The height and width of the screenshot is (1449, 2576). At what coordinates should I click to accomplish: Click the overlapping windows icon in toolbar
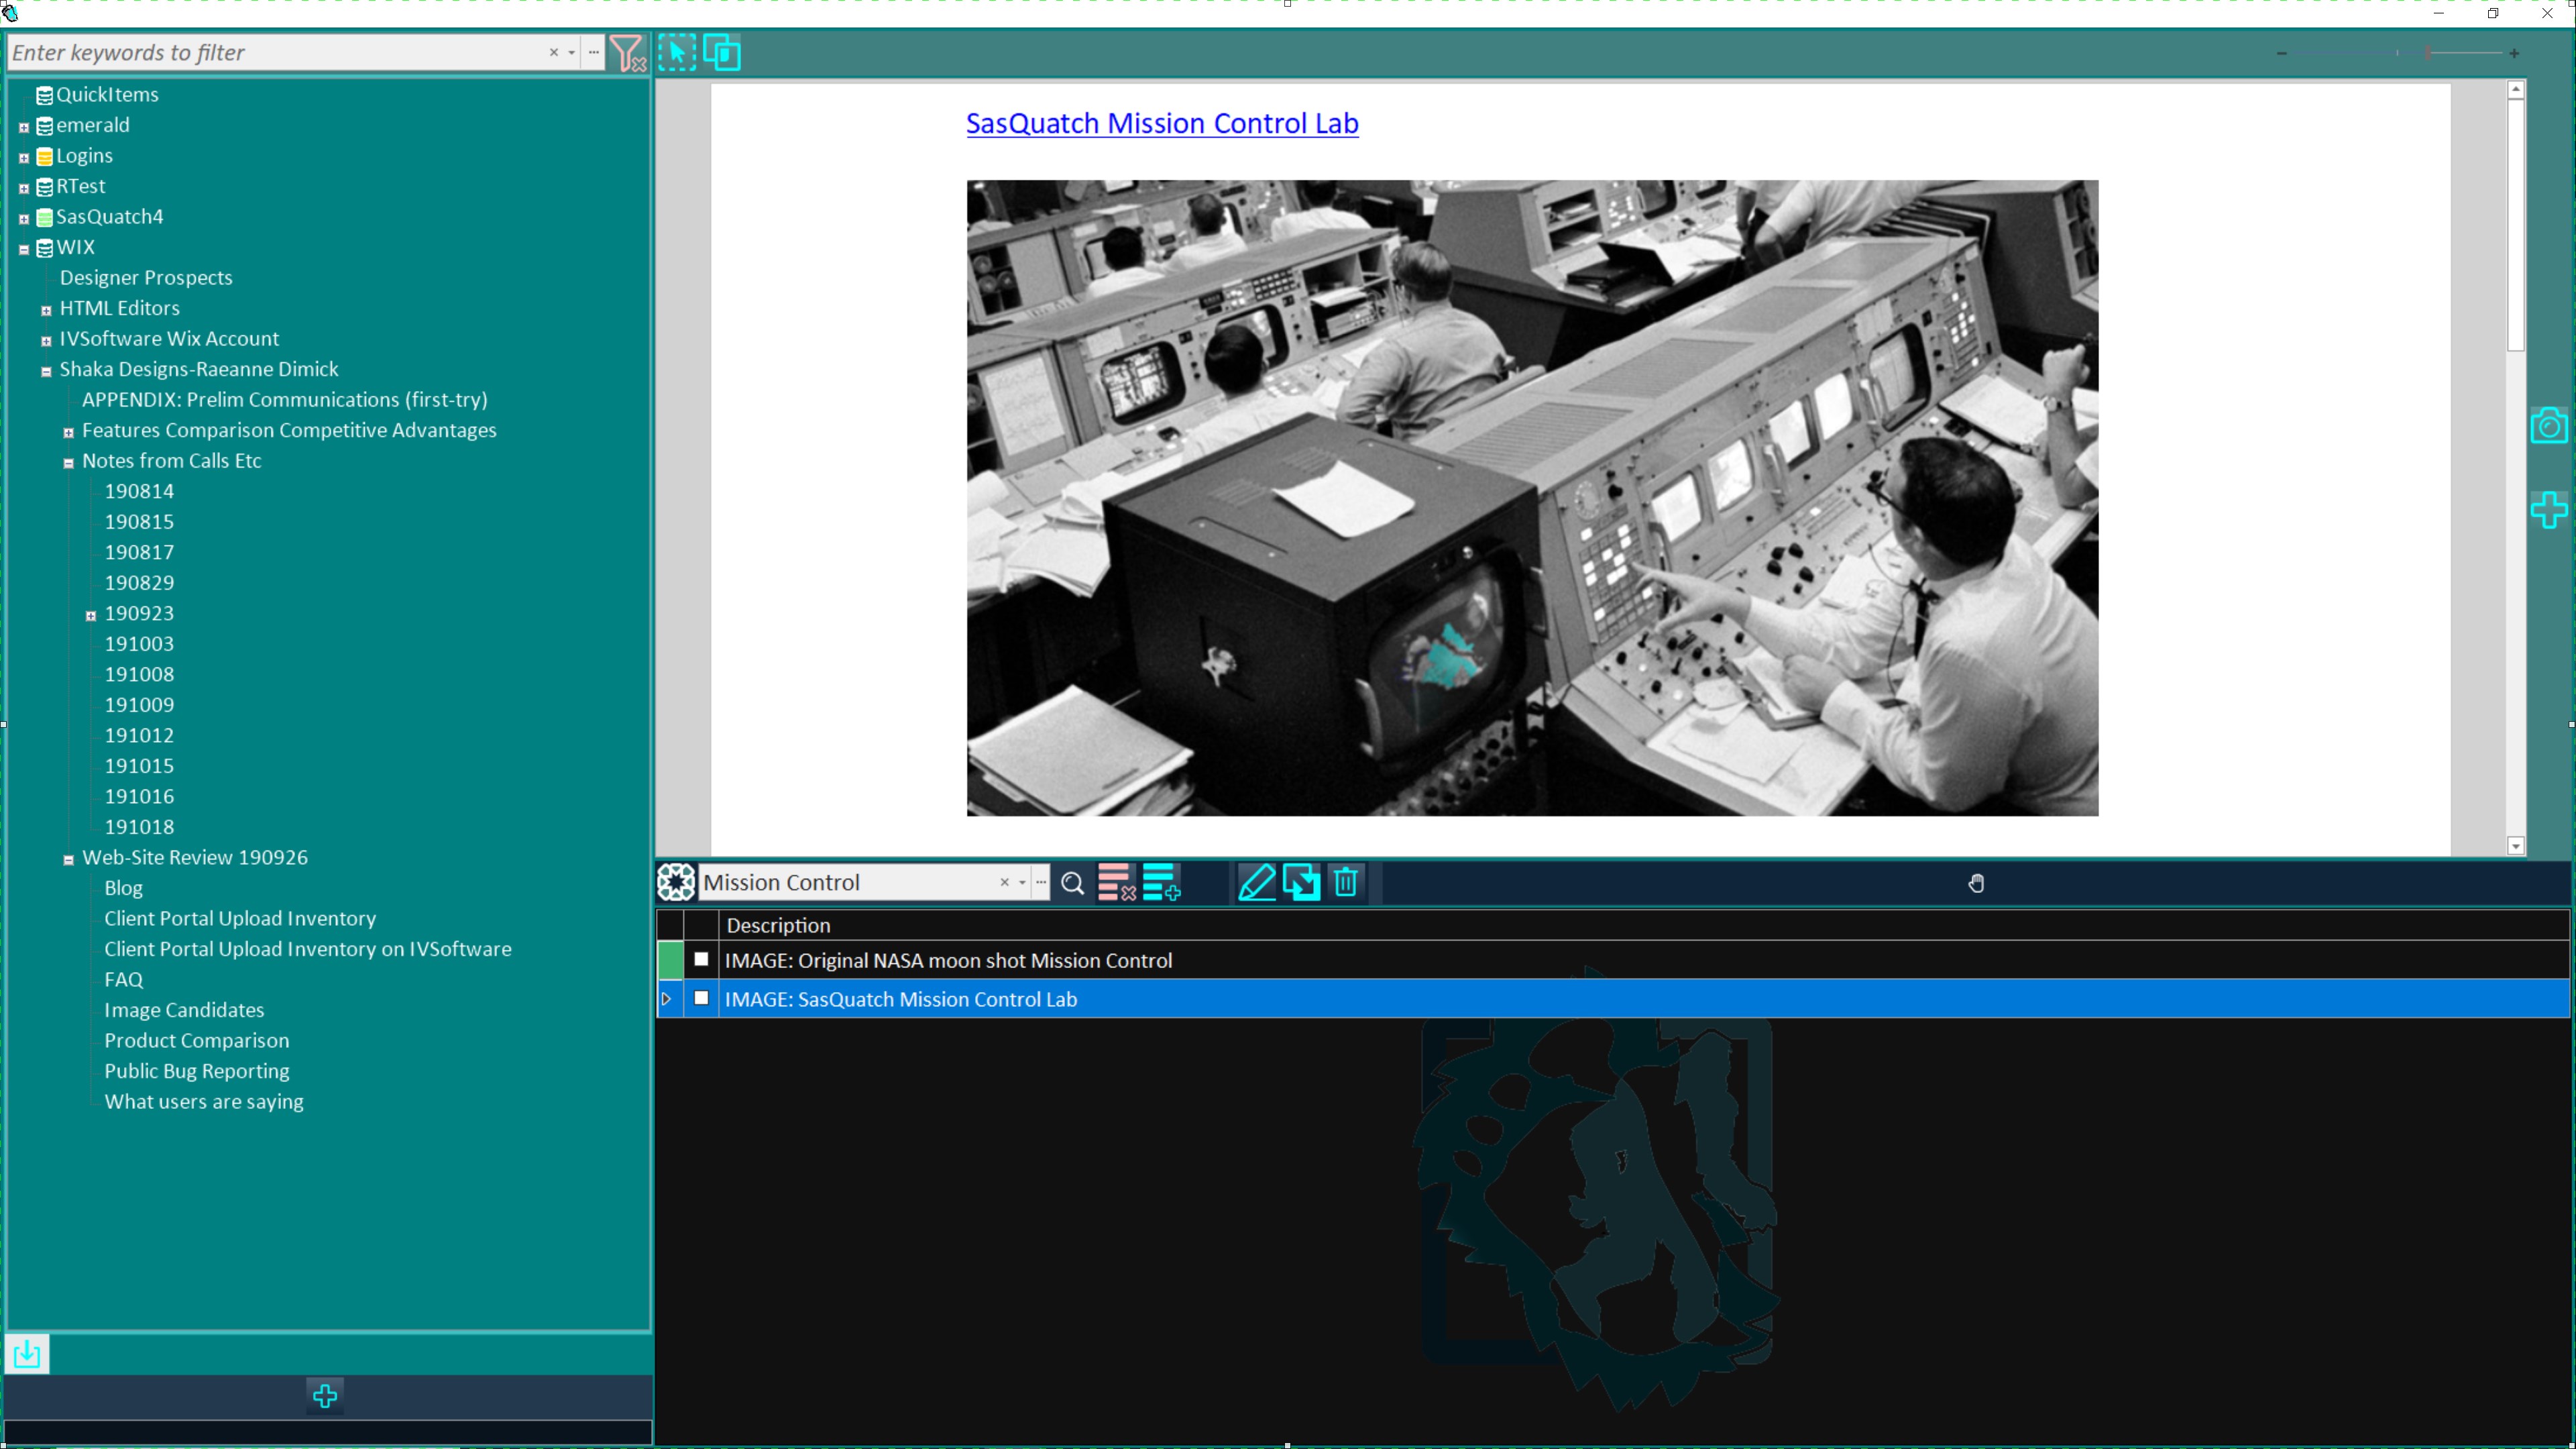722,52
